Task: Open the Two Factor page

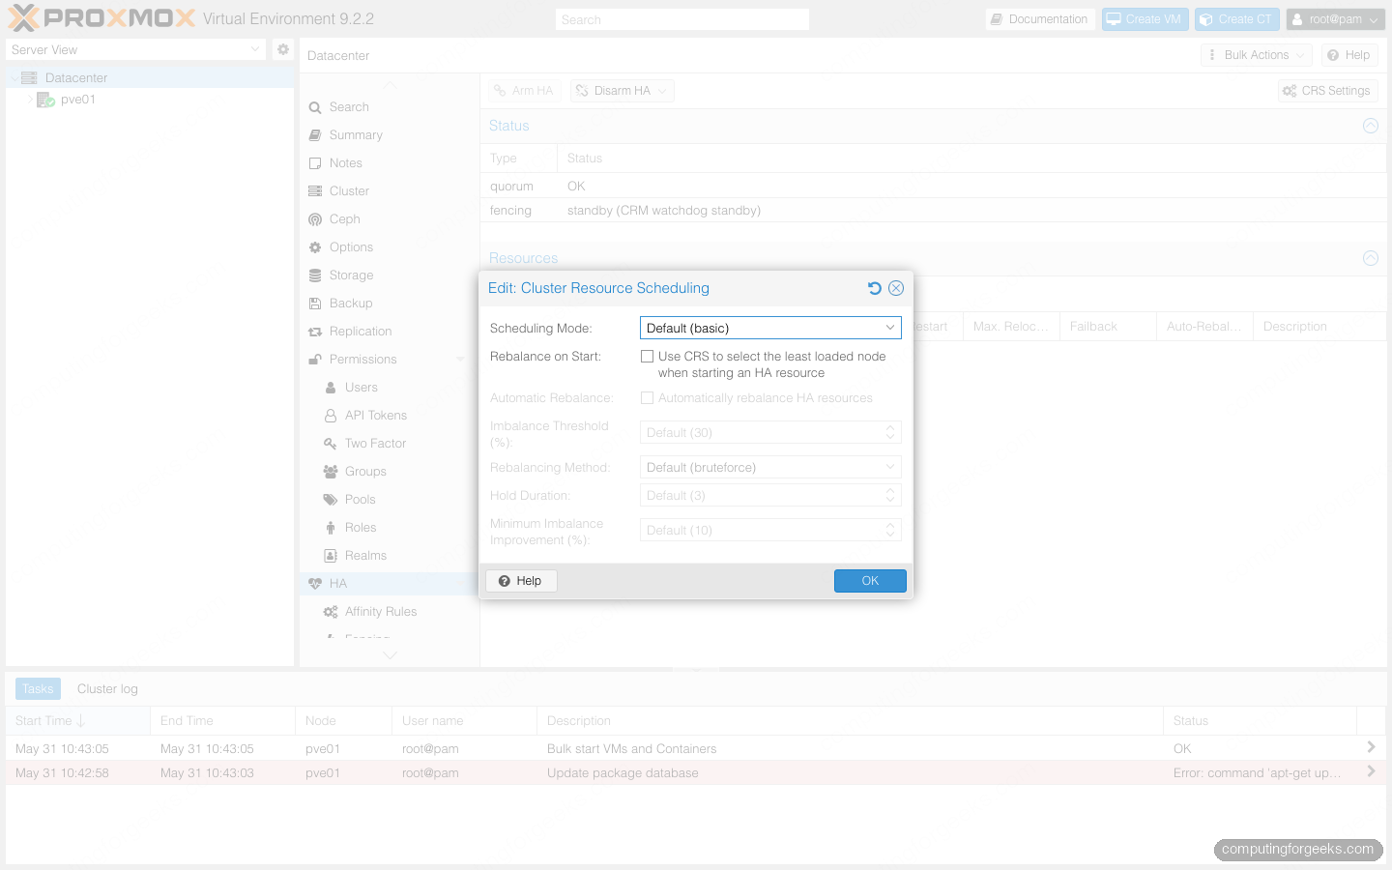Action: (375, 443)
